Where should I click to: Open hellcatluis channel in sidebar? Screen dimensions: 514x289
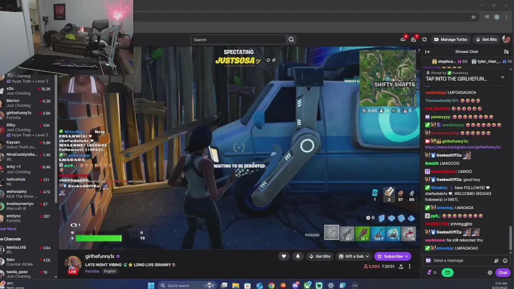27,182
